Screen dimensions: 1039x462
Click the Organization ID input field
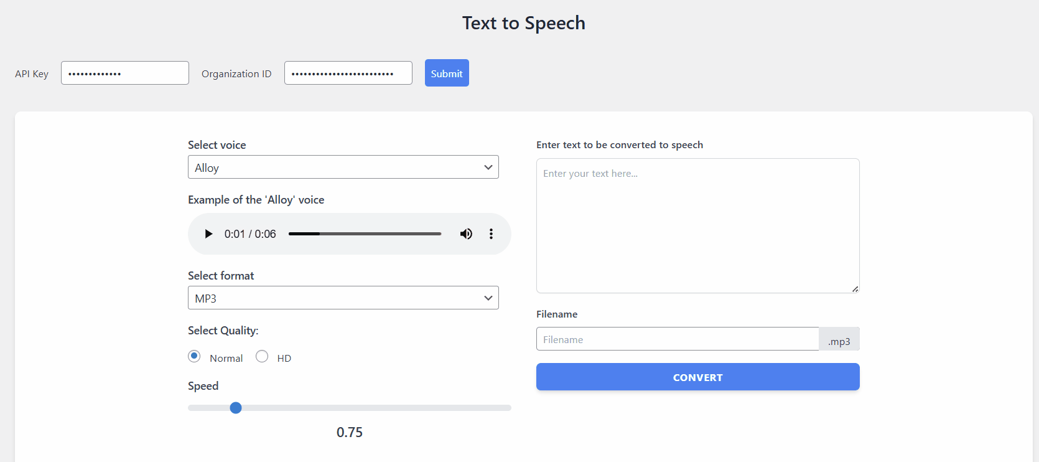click(x=348, y=73)
